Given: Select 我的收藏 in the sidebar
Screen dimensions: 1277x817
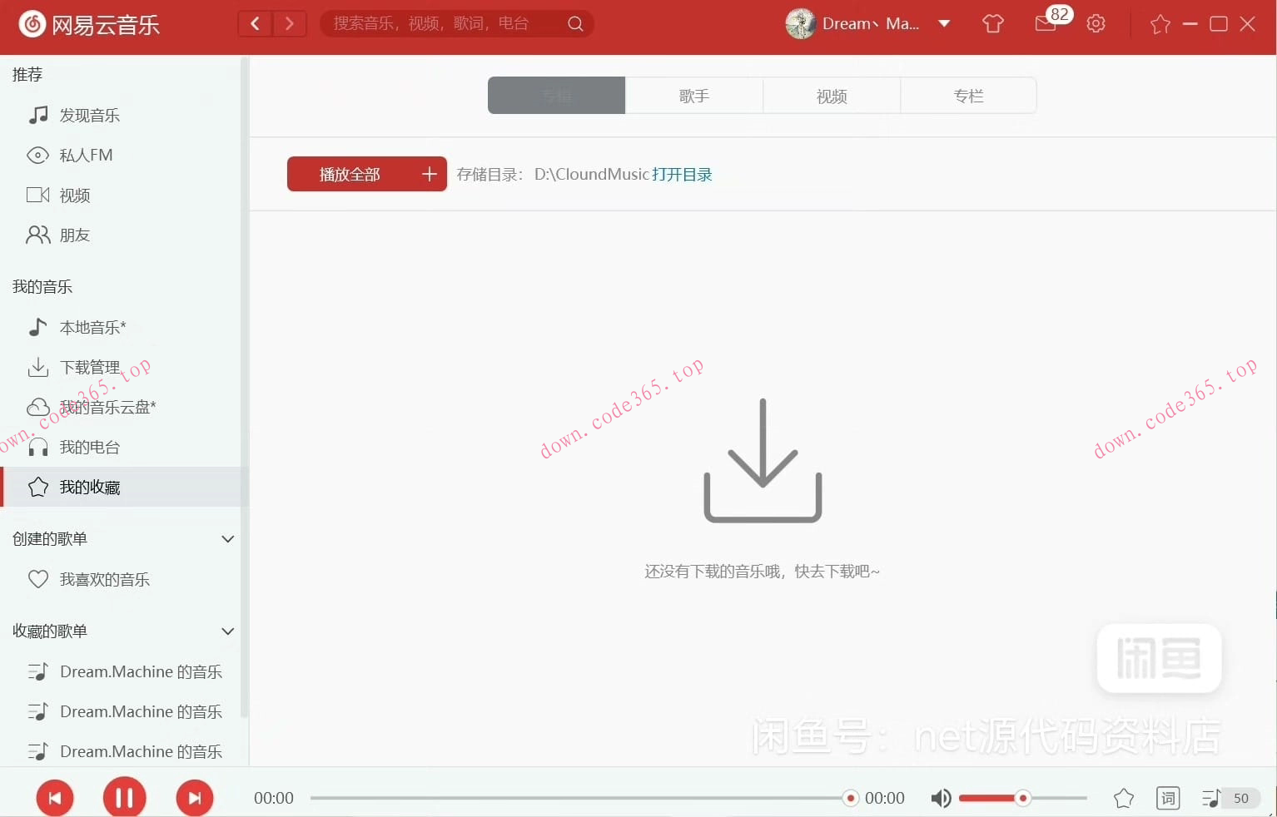Looking at the screenshot, I should coord(125,487).
